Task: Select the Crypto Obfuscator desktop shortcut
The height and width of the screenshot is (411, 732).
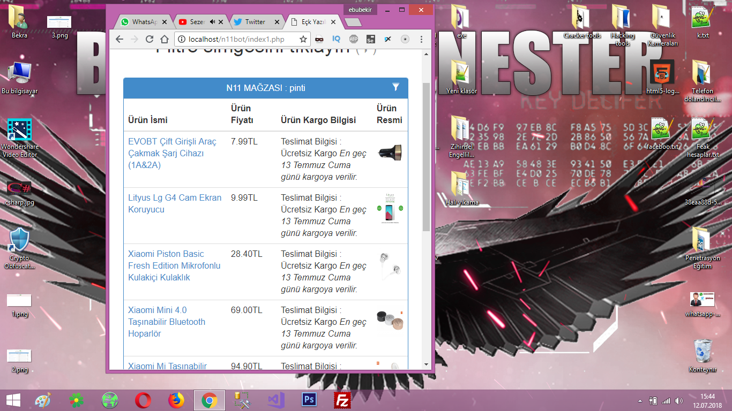Action: (x=19, y=248)
